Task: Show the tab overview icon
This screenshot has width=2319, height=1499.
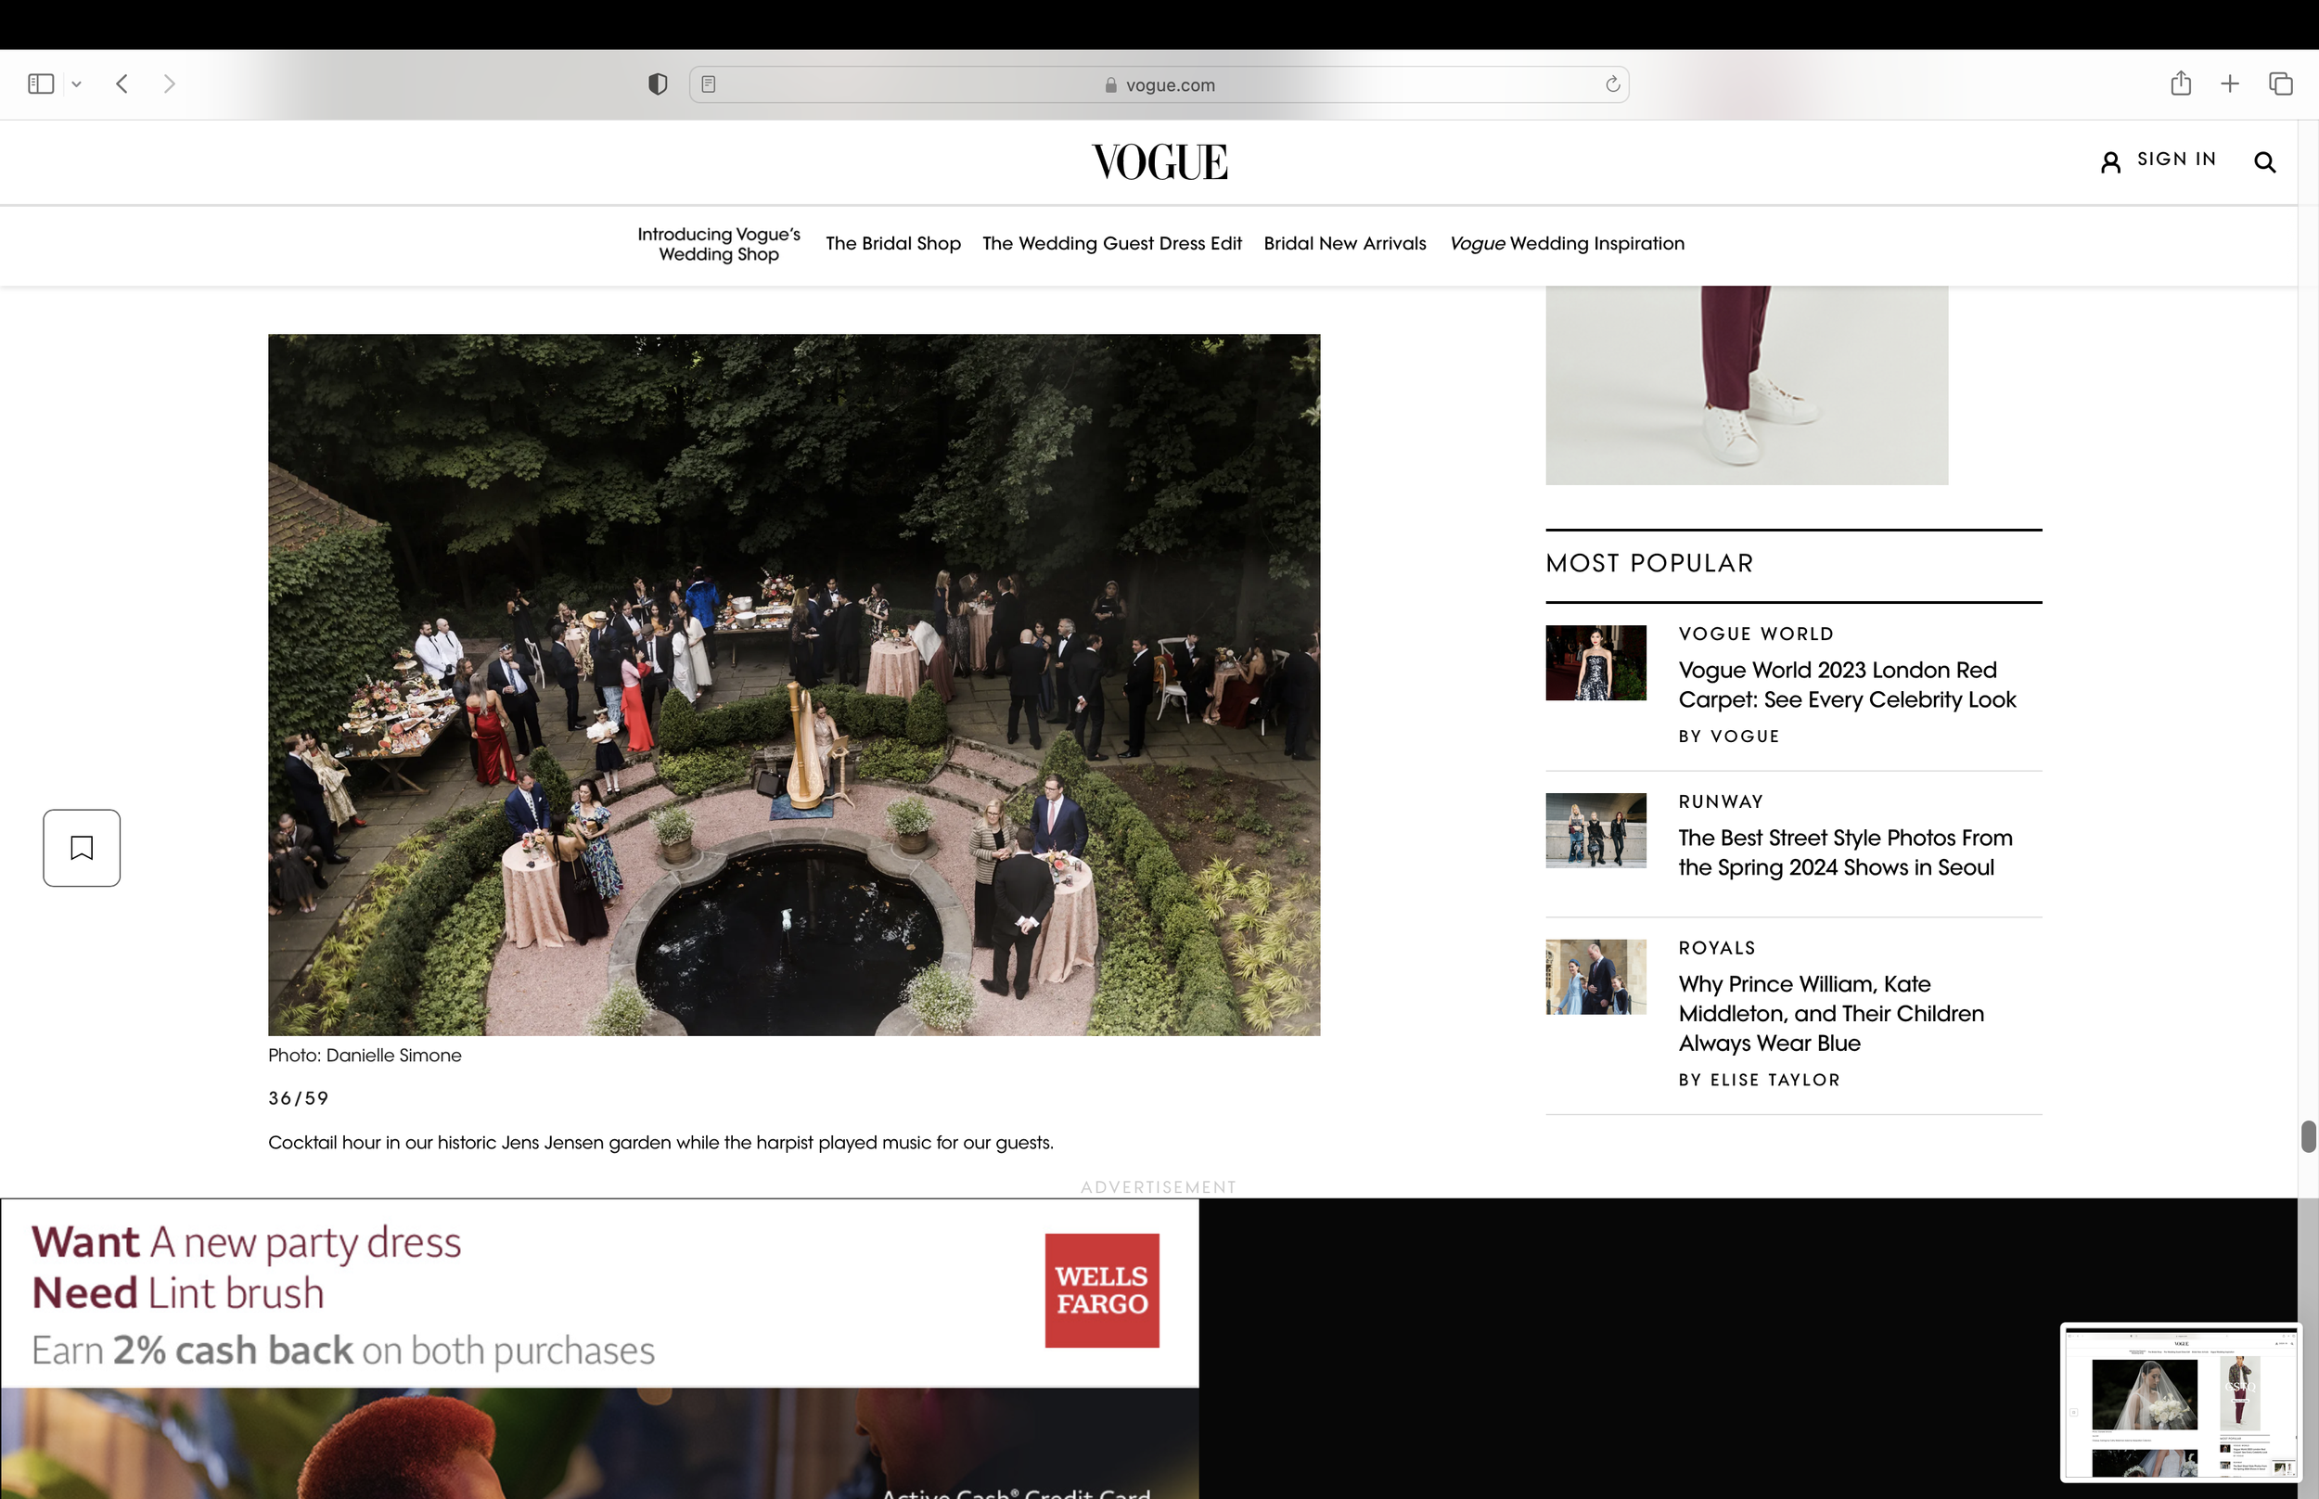Action: 2279,83
